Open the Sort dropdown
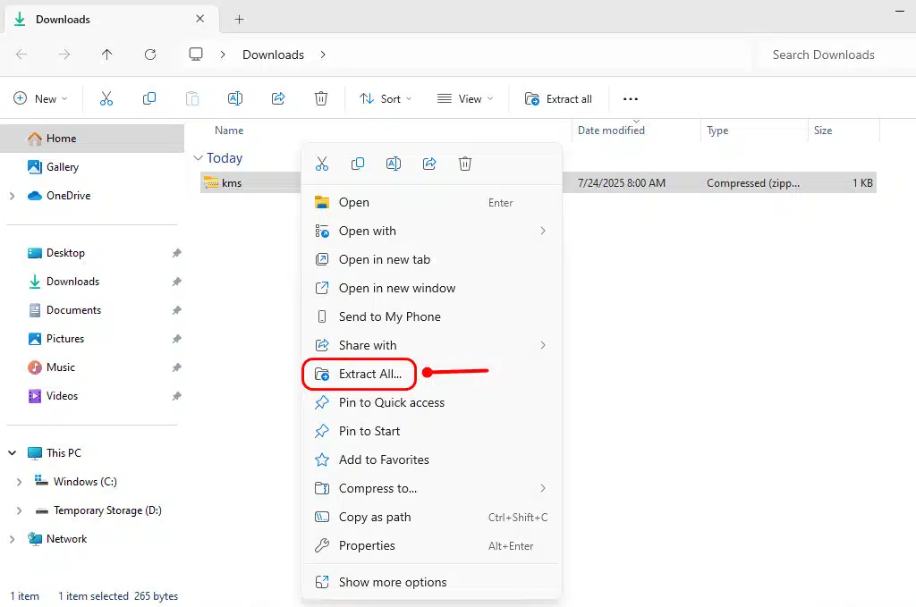 pyautogui.click(x=386, y=99)
